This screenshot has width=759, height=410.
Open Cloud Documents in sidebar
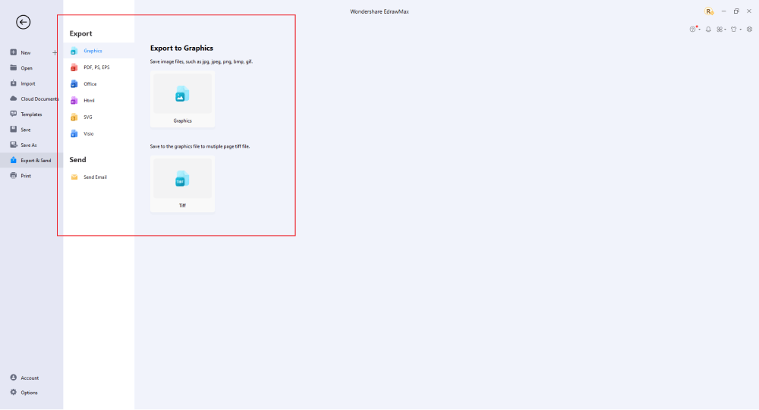34,99
